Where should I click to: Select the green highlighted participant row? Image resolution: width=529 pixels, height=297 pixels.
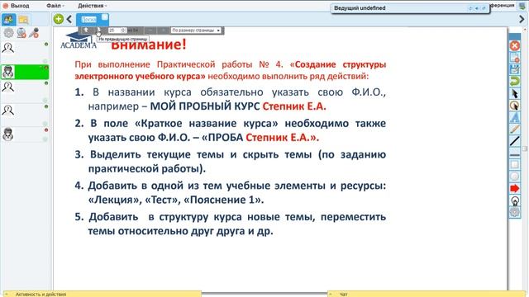point(25,72)
